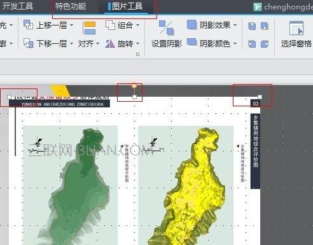Click the top-left selection handle

coord(9,97)
